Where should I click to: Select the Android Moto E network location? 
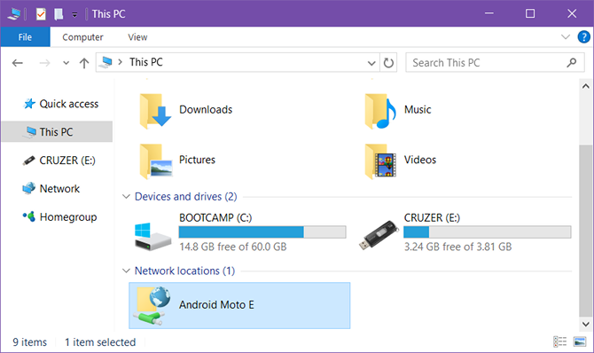coord(239,305)
